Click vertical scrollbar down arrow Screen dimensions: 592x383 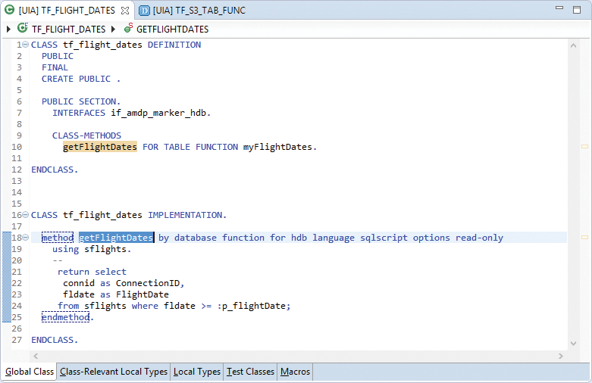click(573, 344)
